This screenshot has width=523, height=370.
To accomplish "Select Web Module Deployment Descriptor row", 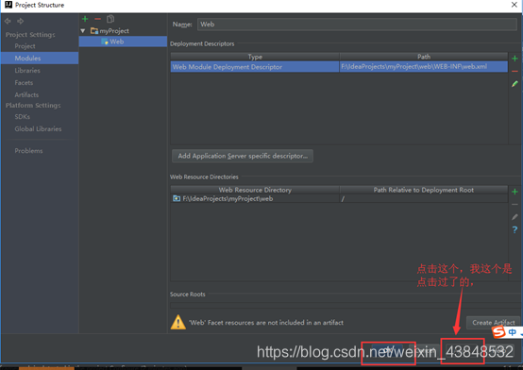I will pos(255,67).
